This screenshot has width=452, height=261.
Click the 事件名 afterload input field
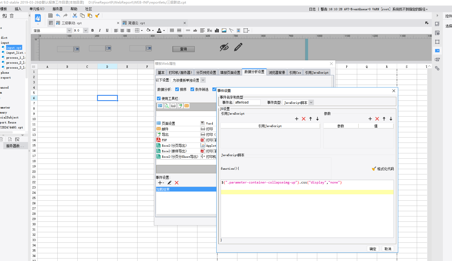click(x=247, y=102)
